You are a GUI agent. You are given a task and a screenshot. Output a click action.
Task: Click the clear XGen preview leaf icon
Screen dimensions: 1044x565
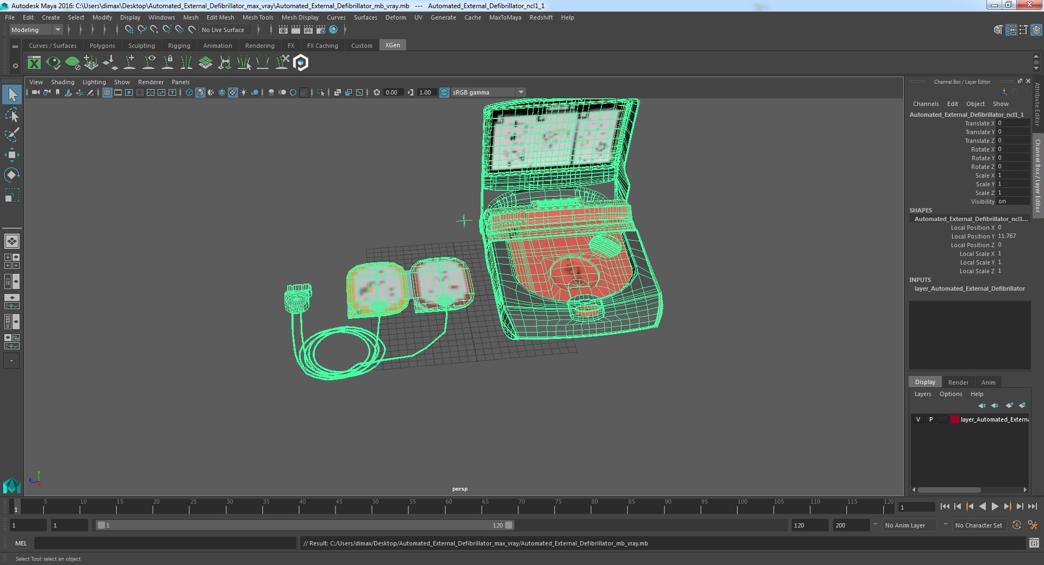pyautogui.click(x=72, y=63)
